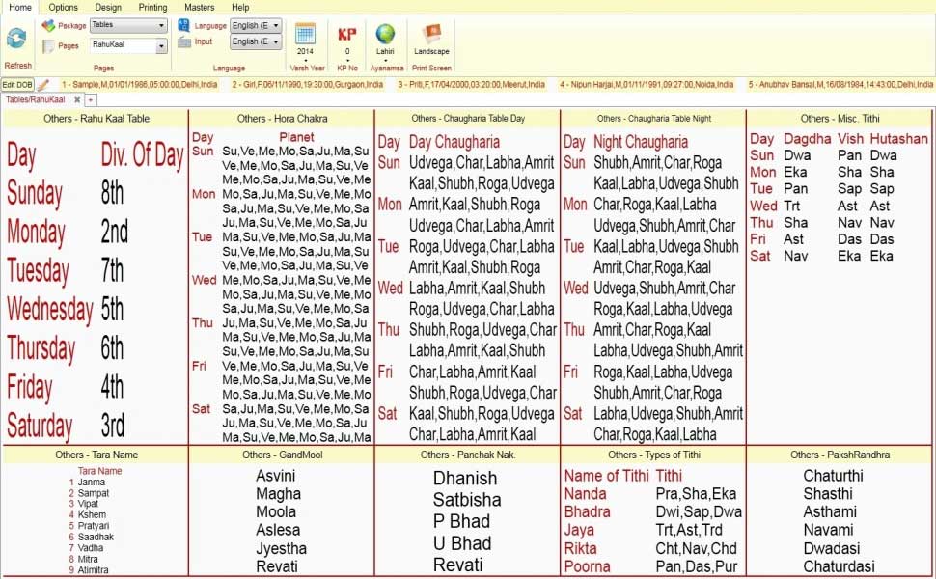Select profile 1 - Sample, Delhi
Image resolution: width=936 pixels, height=579 pixels.
click(140, 85)
